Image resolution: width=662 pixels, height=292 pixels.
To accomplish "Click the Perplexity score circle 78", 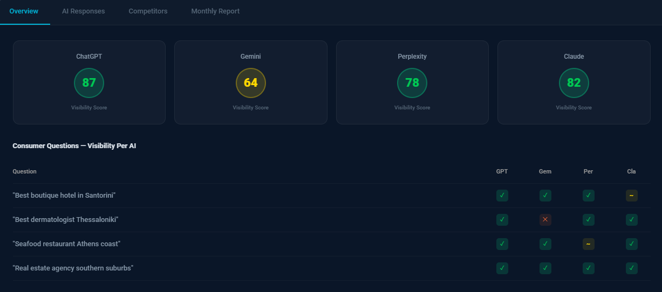I will point(412,83).
